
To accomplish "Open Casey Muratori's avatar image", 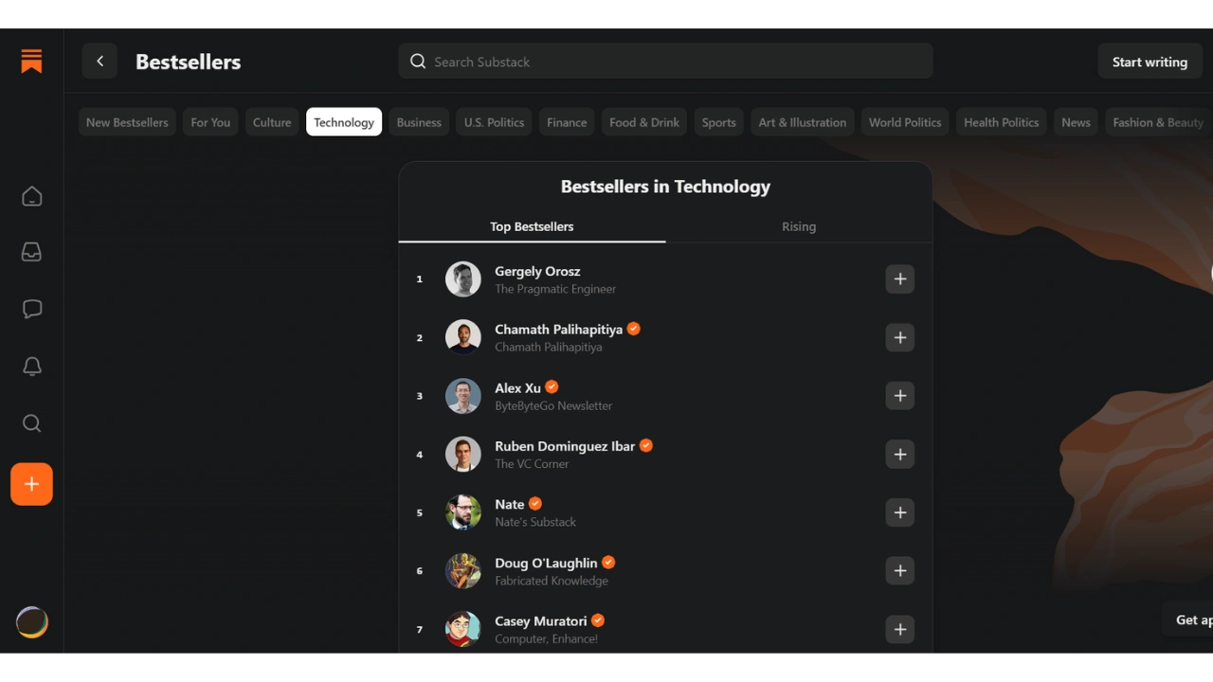I will (x=463, y=629).
